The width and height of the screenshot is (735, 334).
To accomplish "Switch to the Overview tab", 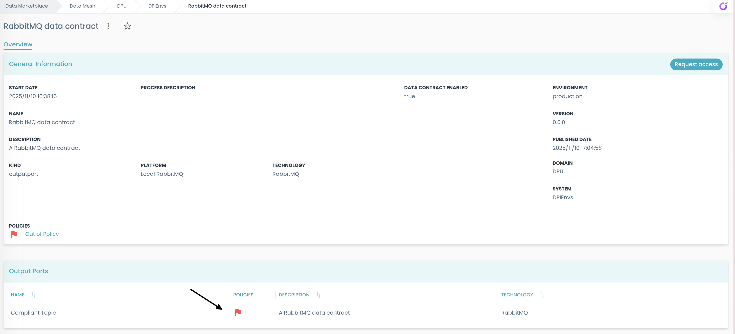I will point(17,44).
